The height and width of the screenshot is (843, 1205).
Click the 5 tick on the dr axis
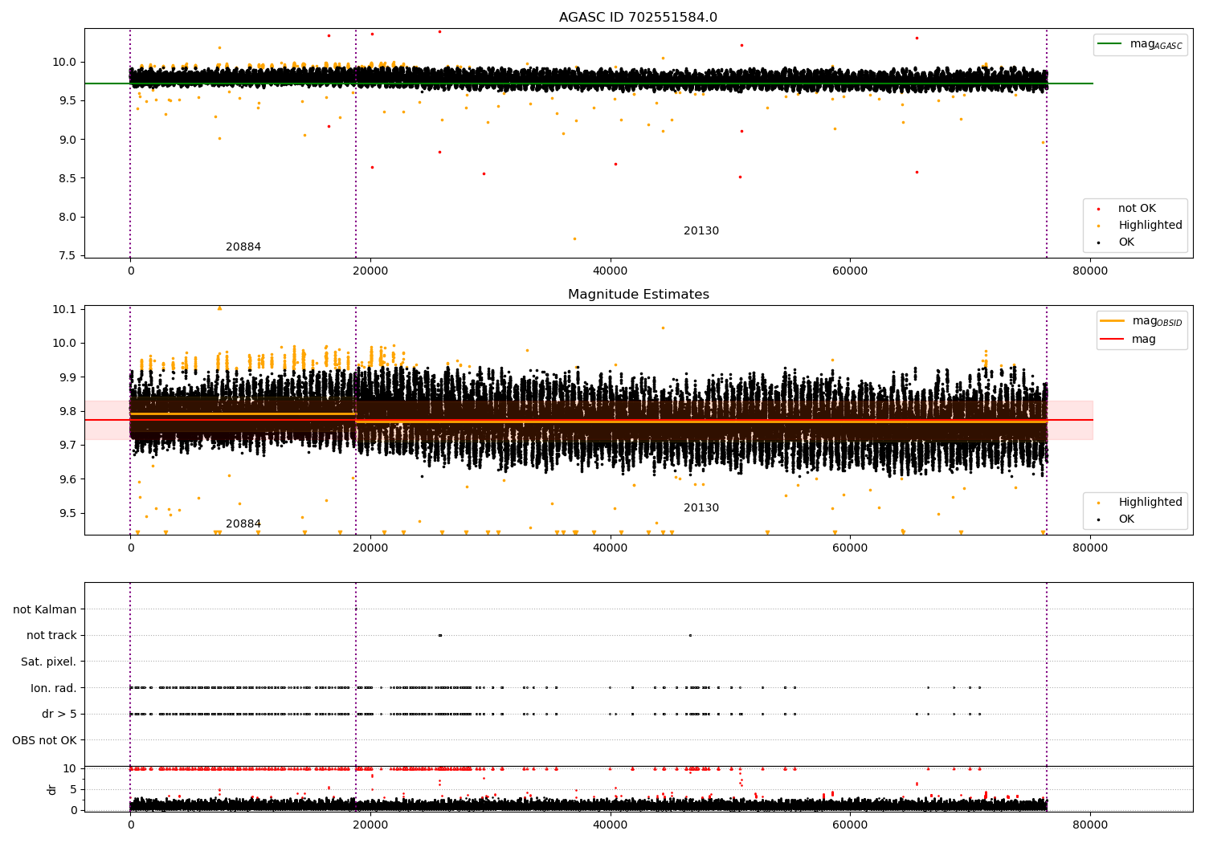[74, 790]
